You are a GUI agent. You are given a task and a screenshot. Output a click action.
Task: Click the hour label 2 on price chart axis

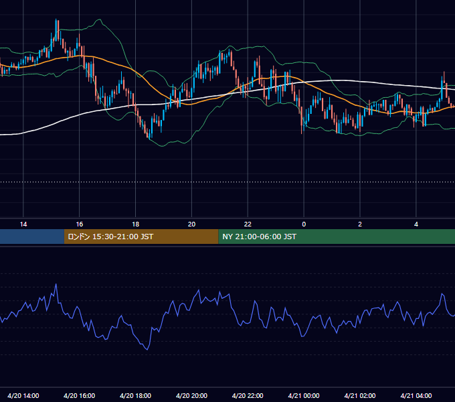[360, 224]
